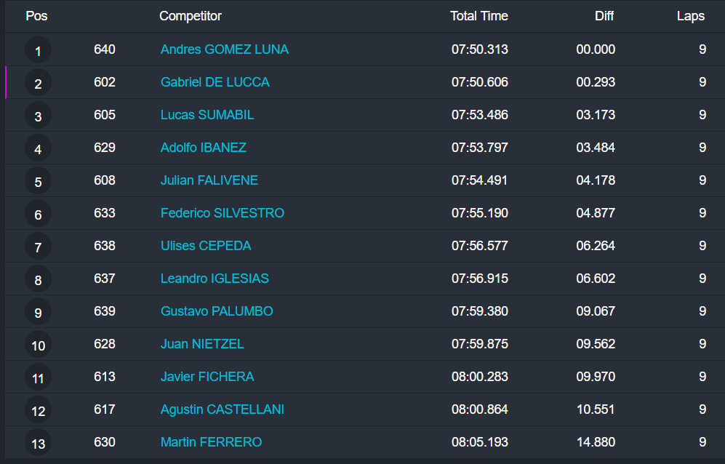The height and width of the screenshot is (464, 725).
Task: Click the position 1 circle badge
Action: tap(38, 51)
